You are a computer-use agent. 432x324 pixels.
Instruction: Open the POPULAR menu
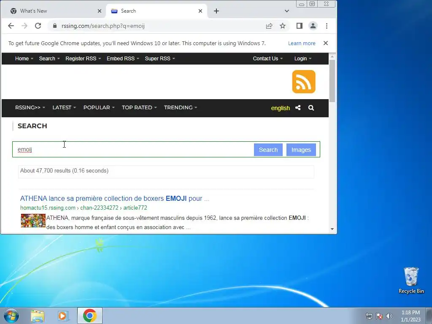[99, 108]
